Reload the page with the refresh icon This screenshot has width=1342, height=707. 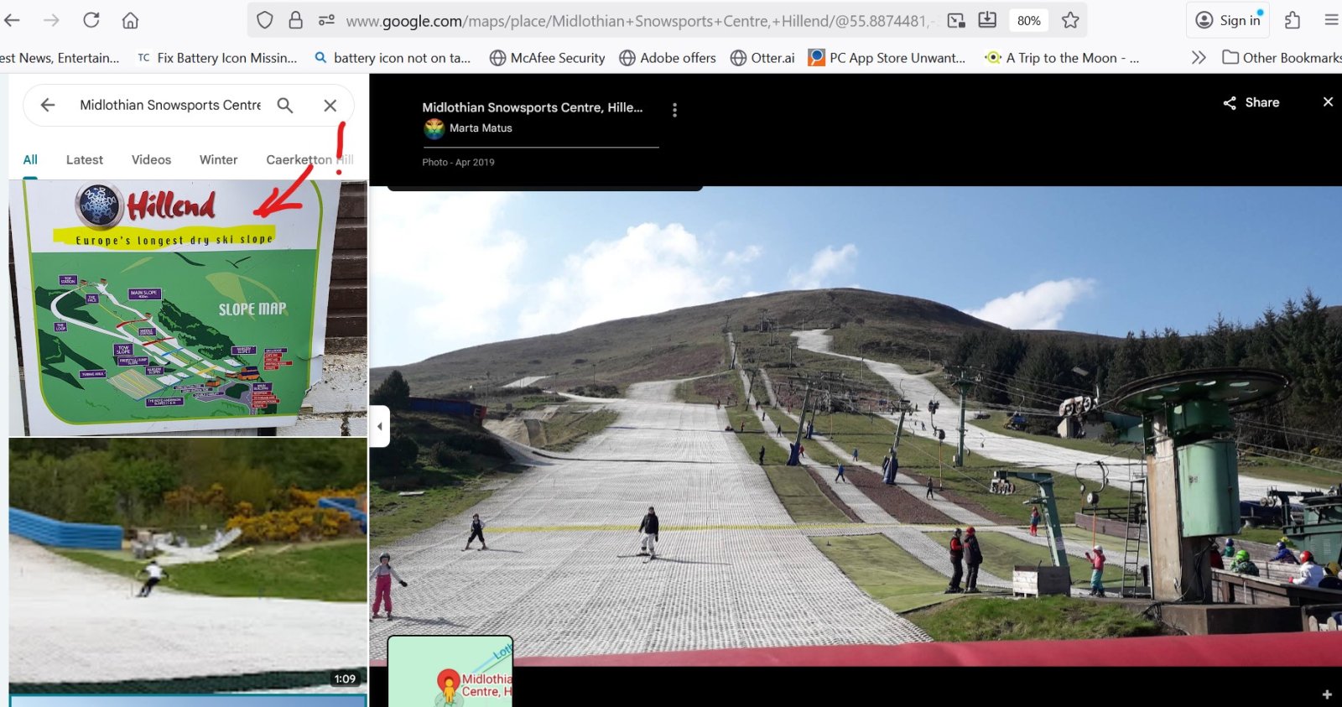click(x=91, y=20)
